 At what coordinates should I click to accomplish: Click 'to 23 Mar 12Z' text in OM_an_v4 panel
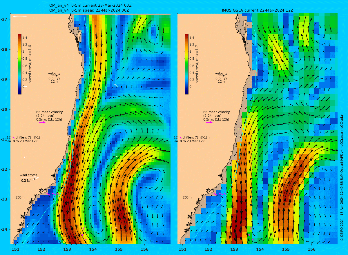[x=27, y=141]
